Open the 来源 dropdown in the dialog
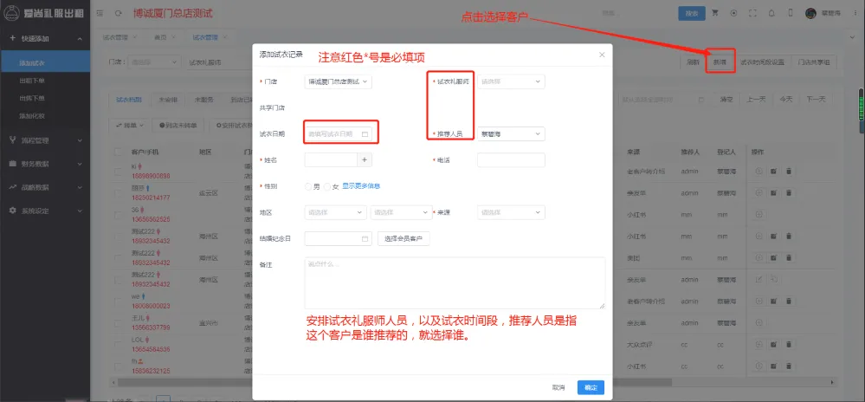Image resolution: width=865 pixels, height=402 pixels. [511, 212]
